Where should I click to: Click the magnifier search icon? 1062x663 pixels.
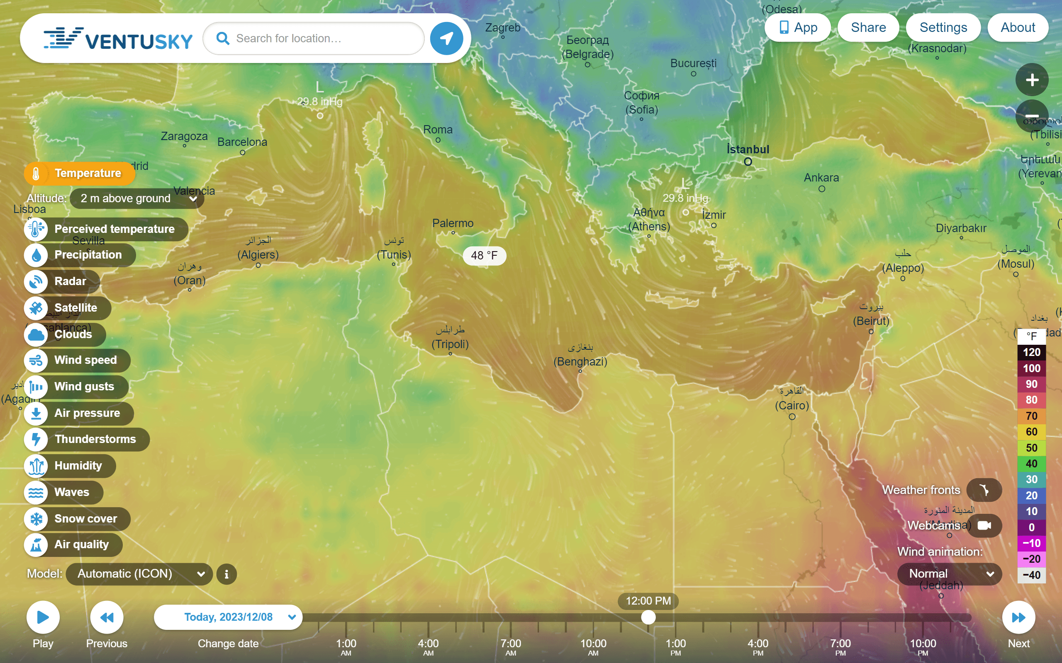pyautogui.click(x=223, y=39)
